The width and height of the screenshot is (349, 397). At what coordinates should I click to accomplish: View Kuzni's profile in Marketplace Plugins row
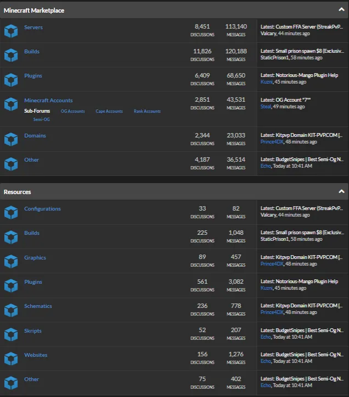[x=267, y=82]
